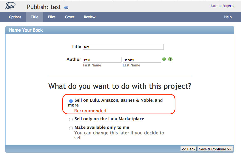Click 'What do you want to do' heading
The image size is (241, 158).
pos(120,86)
